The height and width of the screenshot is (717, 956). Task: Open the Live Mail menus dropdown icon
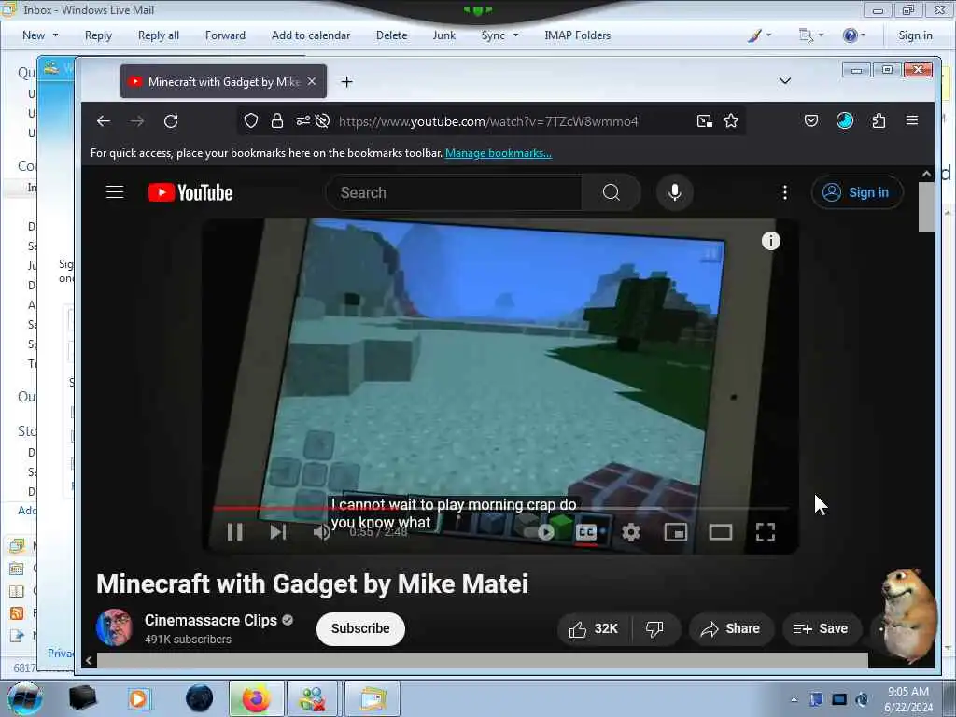pos(811,35)
